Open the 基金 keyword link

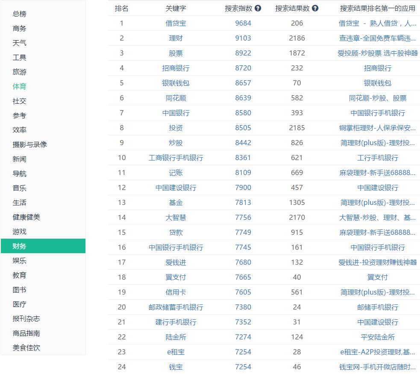[x=176, y=203]
